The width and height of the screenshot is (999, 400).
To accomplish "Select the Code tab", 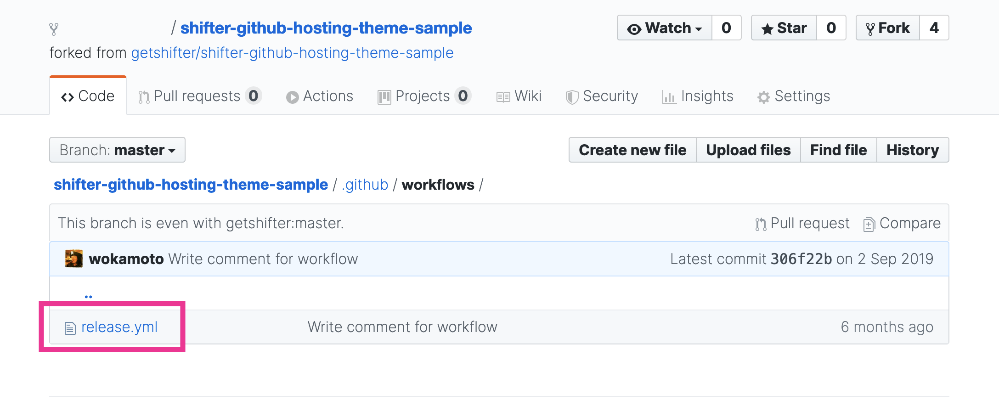I will 88,96.
